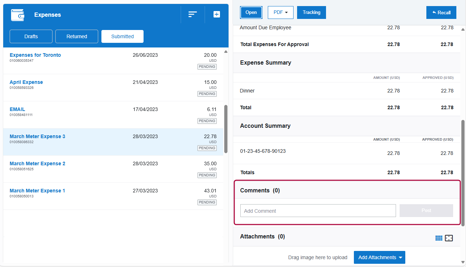Click the wallet icon beside Expenses

[x=18, y=15]
